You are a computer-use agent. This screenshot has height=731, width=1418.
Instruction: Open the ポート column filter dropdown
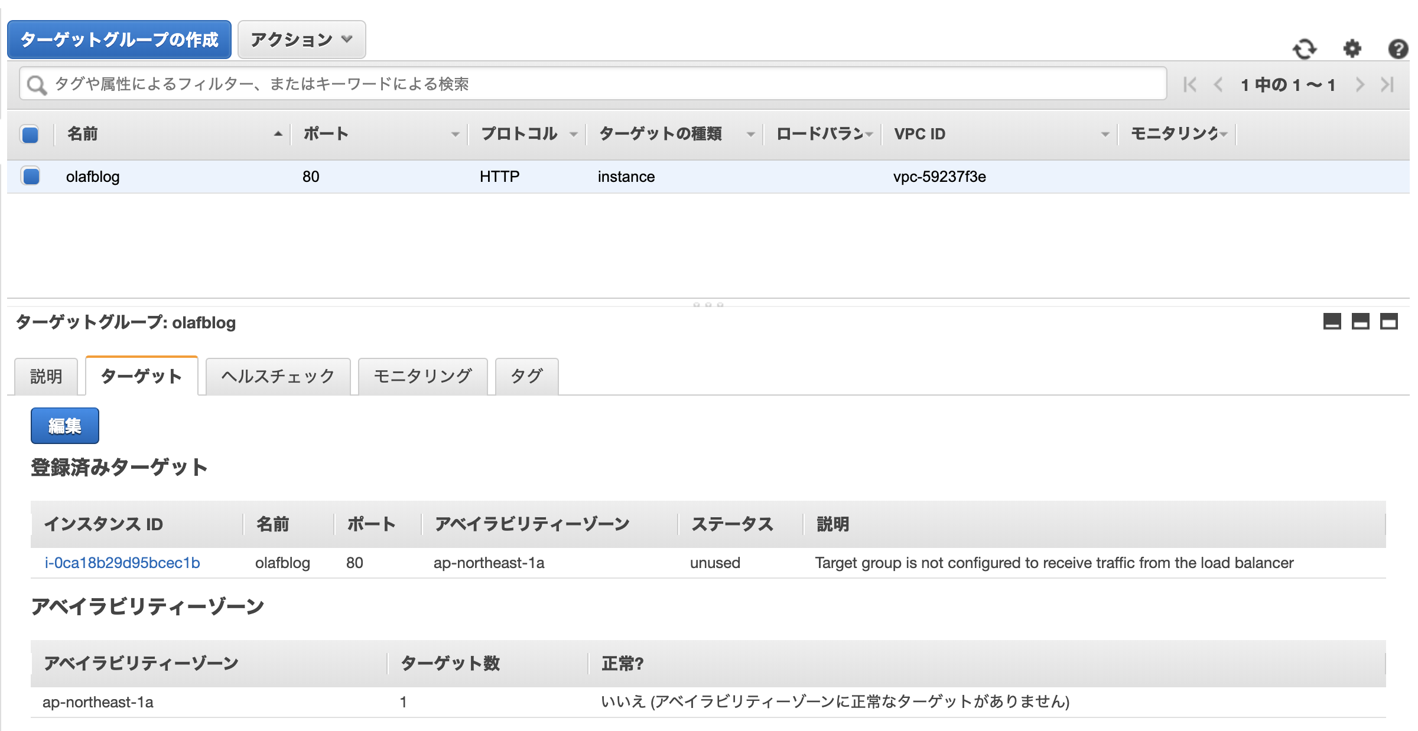click(455, 134)
